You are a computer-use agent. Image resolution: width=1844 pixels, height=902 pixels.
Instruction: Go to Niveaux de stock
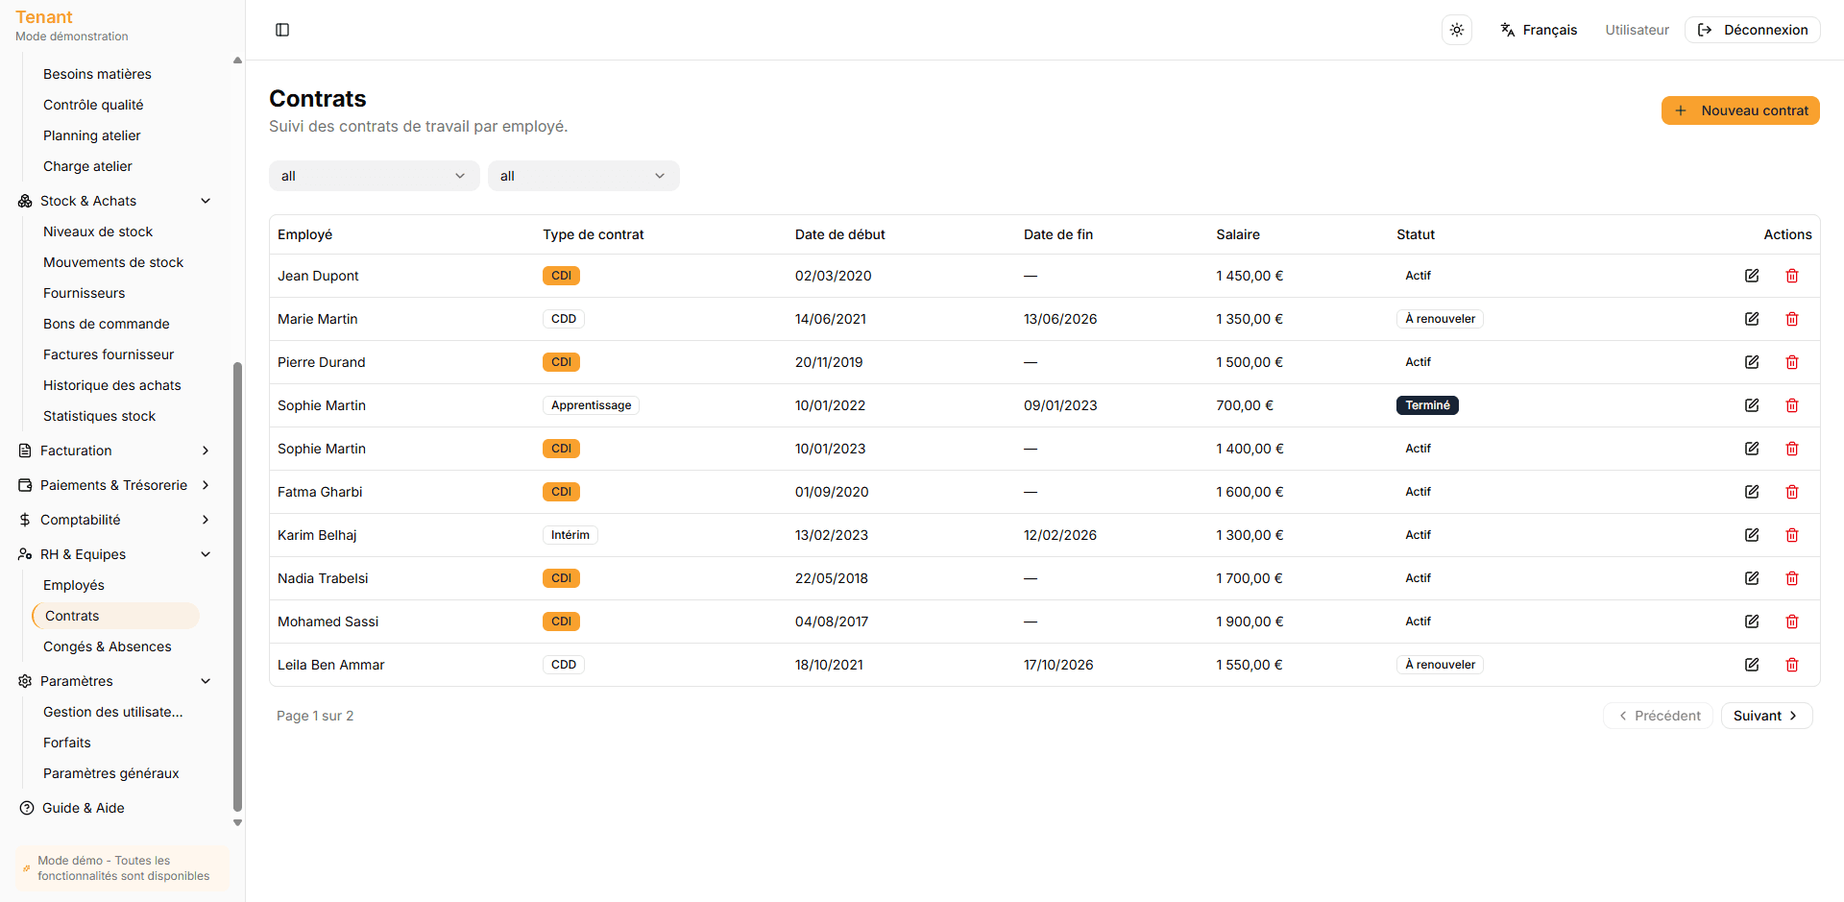(98, 232)
